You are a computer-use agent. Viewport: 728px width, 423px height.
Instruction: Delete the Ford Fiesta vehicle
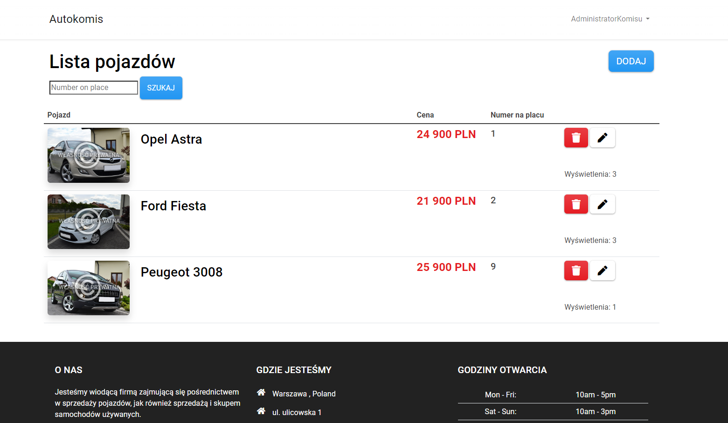click(576, 204)
